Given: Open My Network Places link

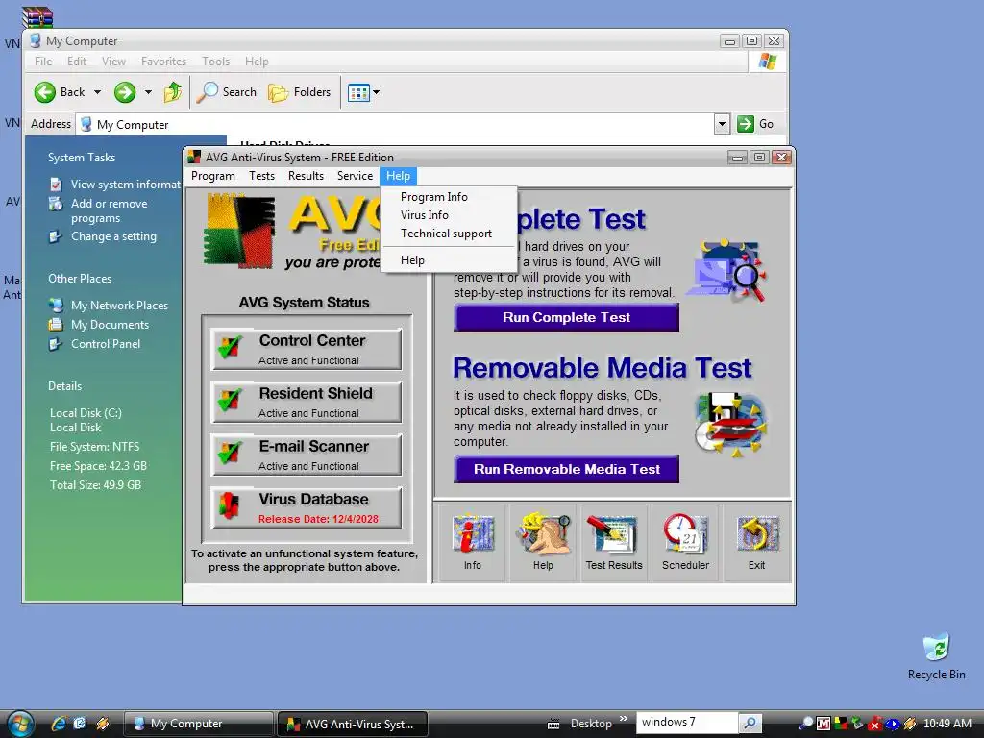Looking at the screenshot, I should tap(119, 306).
